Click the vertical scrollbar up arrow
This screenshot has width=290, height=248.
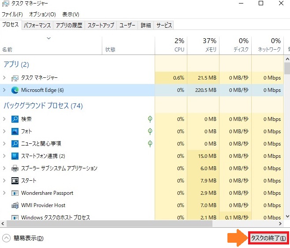point(287,59)
